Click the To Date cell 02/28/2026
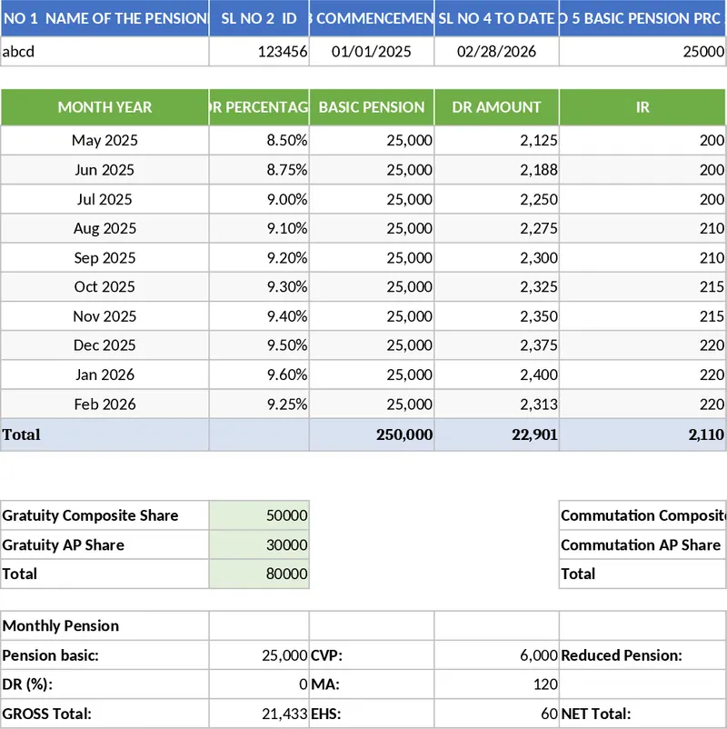 496,52
